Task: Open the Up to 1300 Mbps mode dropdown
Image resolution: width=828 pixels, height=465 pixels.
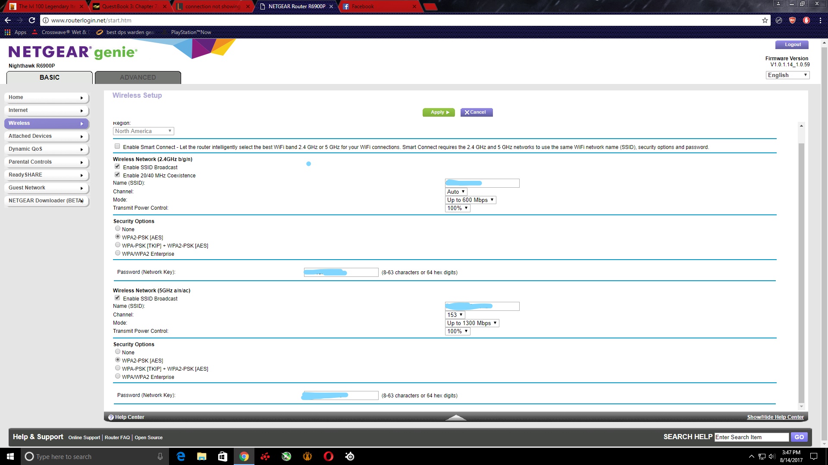Action: click(x=472, y=323)
